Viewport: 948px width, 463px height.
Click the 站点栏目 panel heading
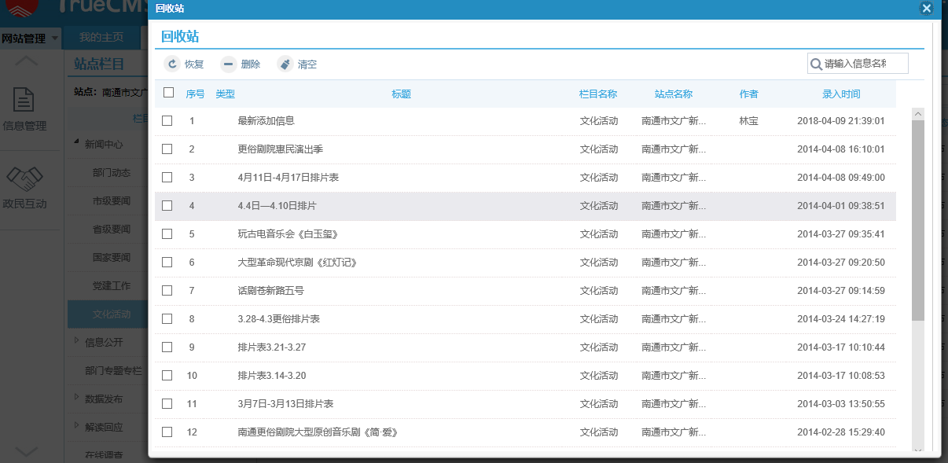[99, 64]
